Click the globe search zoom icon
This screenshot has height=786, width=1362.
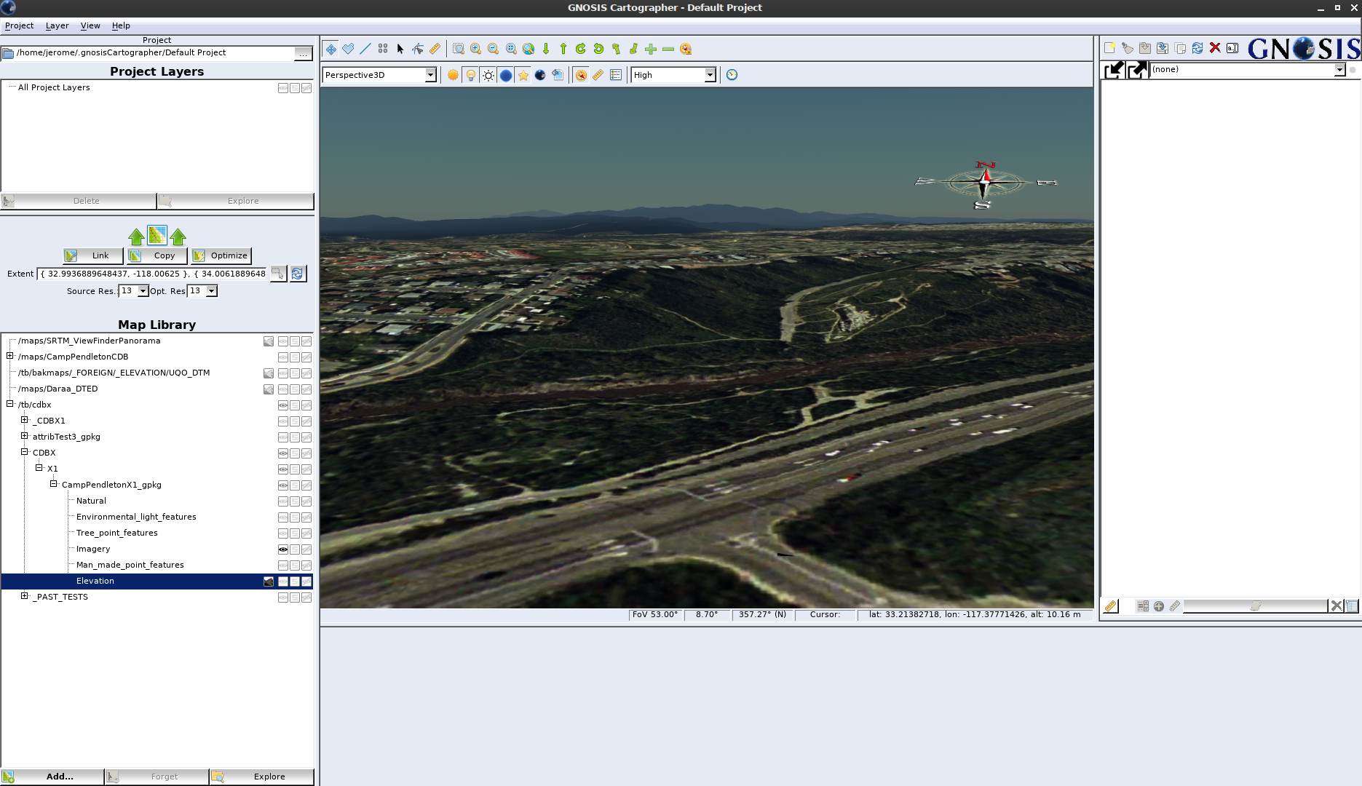pyautogui.click(x=528, y=49)
